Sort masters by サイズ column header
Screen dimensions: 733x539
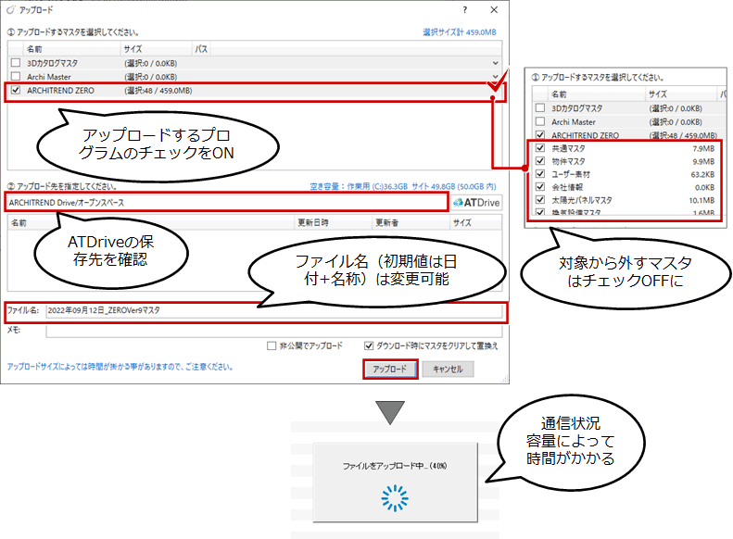156,48
